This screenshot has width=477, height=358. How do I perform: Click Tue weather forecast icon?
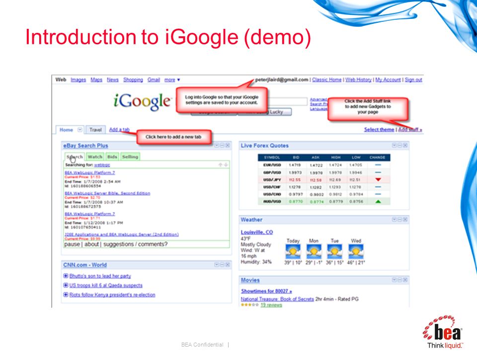(x=334, y=252)
